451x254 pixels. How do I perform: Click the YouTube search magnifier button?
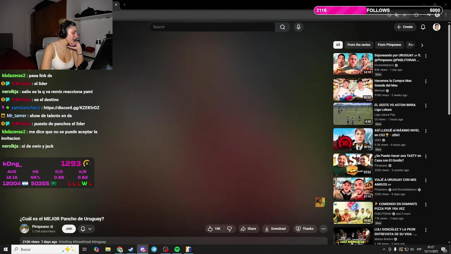coord(283,27)
